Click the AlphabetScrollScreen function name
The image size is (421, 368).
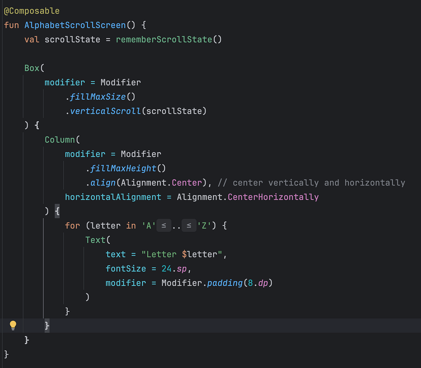(75, 25)
